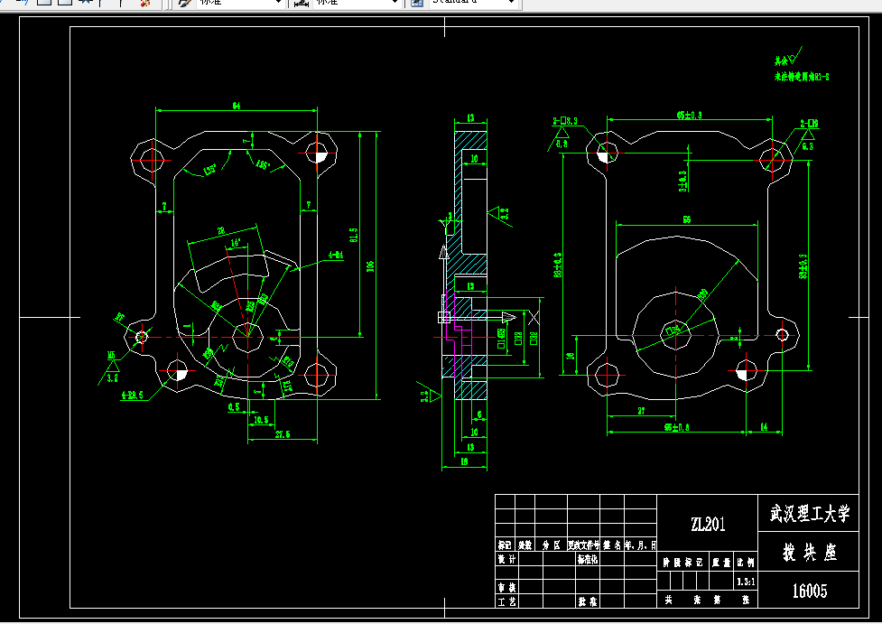Click the 工艺 row label

coord(506,601)
